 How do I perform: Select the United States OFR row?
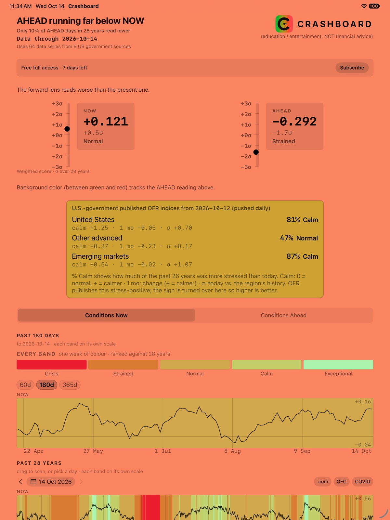(195, 224)
